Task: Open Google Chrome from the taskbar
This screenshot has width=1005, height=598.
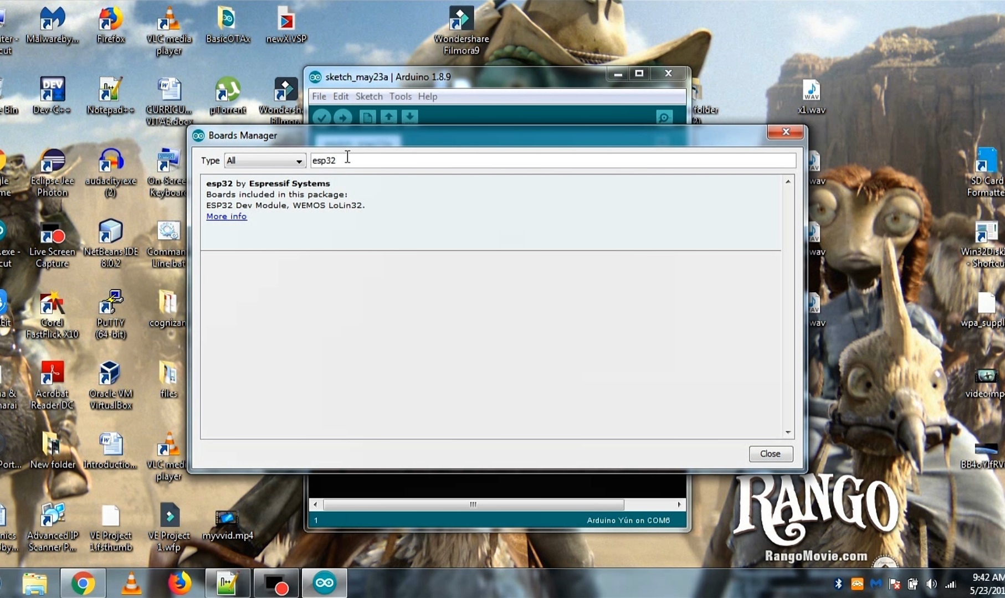Action: tap(83, 584)
